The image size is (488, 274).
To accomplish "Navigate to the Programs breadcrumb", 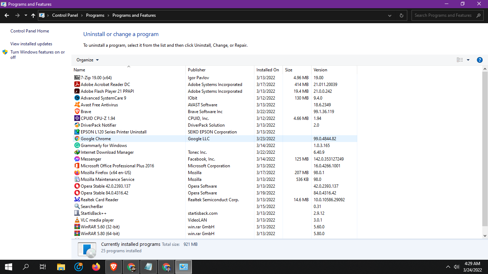I will pos(95,15).
